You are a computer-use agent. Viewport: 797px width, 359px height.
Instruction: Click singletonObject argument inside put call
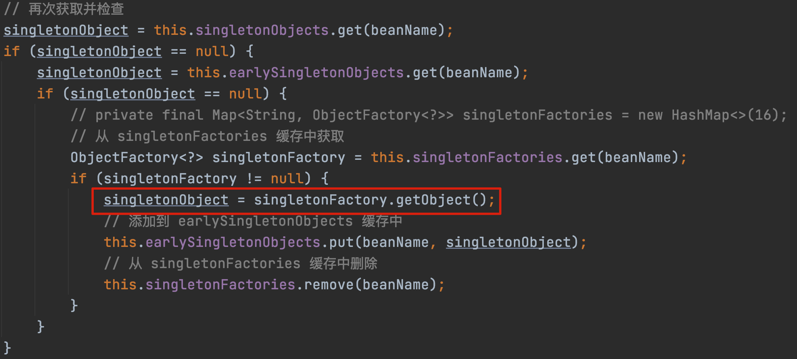pyautogui.click(x=509, y=242)
